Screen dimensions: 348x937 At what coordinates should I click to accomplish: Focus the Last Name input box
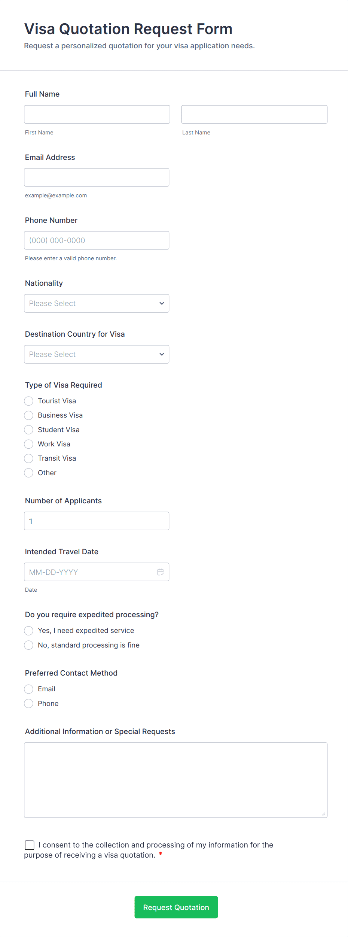[x=254, y=114]
